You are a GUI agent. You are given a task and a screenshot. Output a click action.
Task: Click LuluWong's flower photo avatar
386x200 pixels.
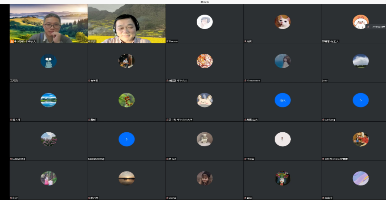[48, 139]
